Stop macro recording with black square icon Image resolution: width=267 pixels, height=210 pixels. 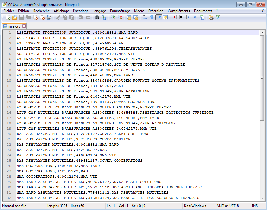click(181, 17)
